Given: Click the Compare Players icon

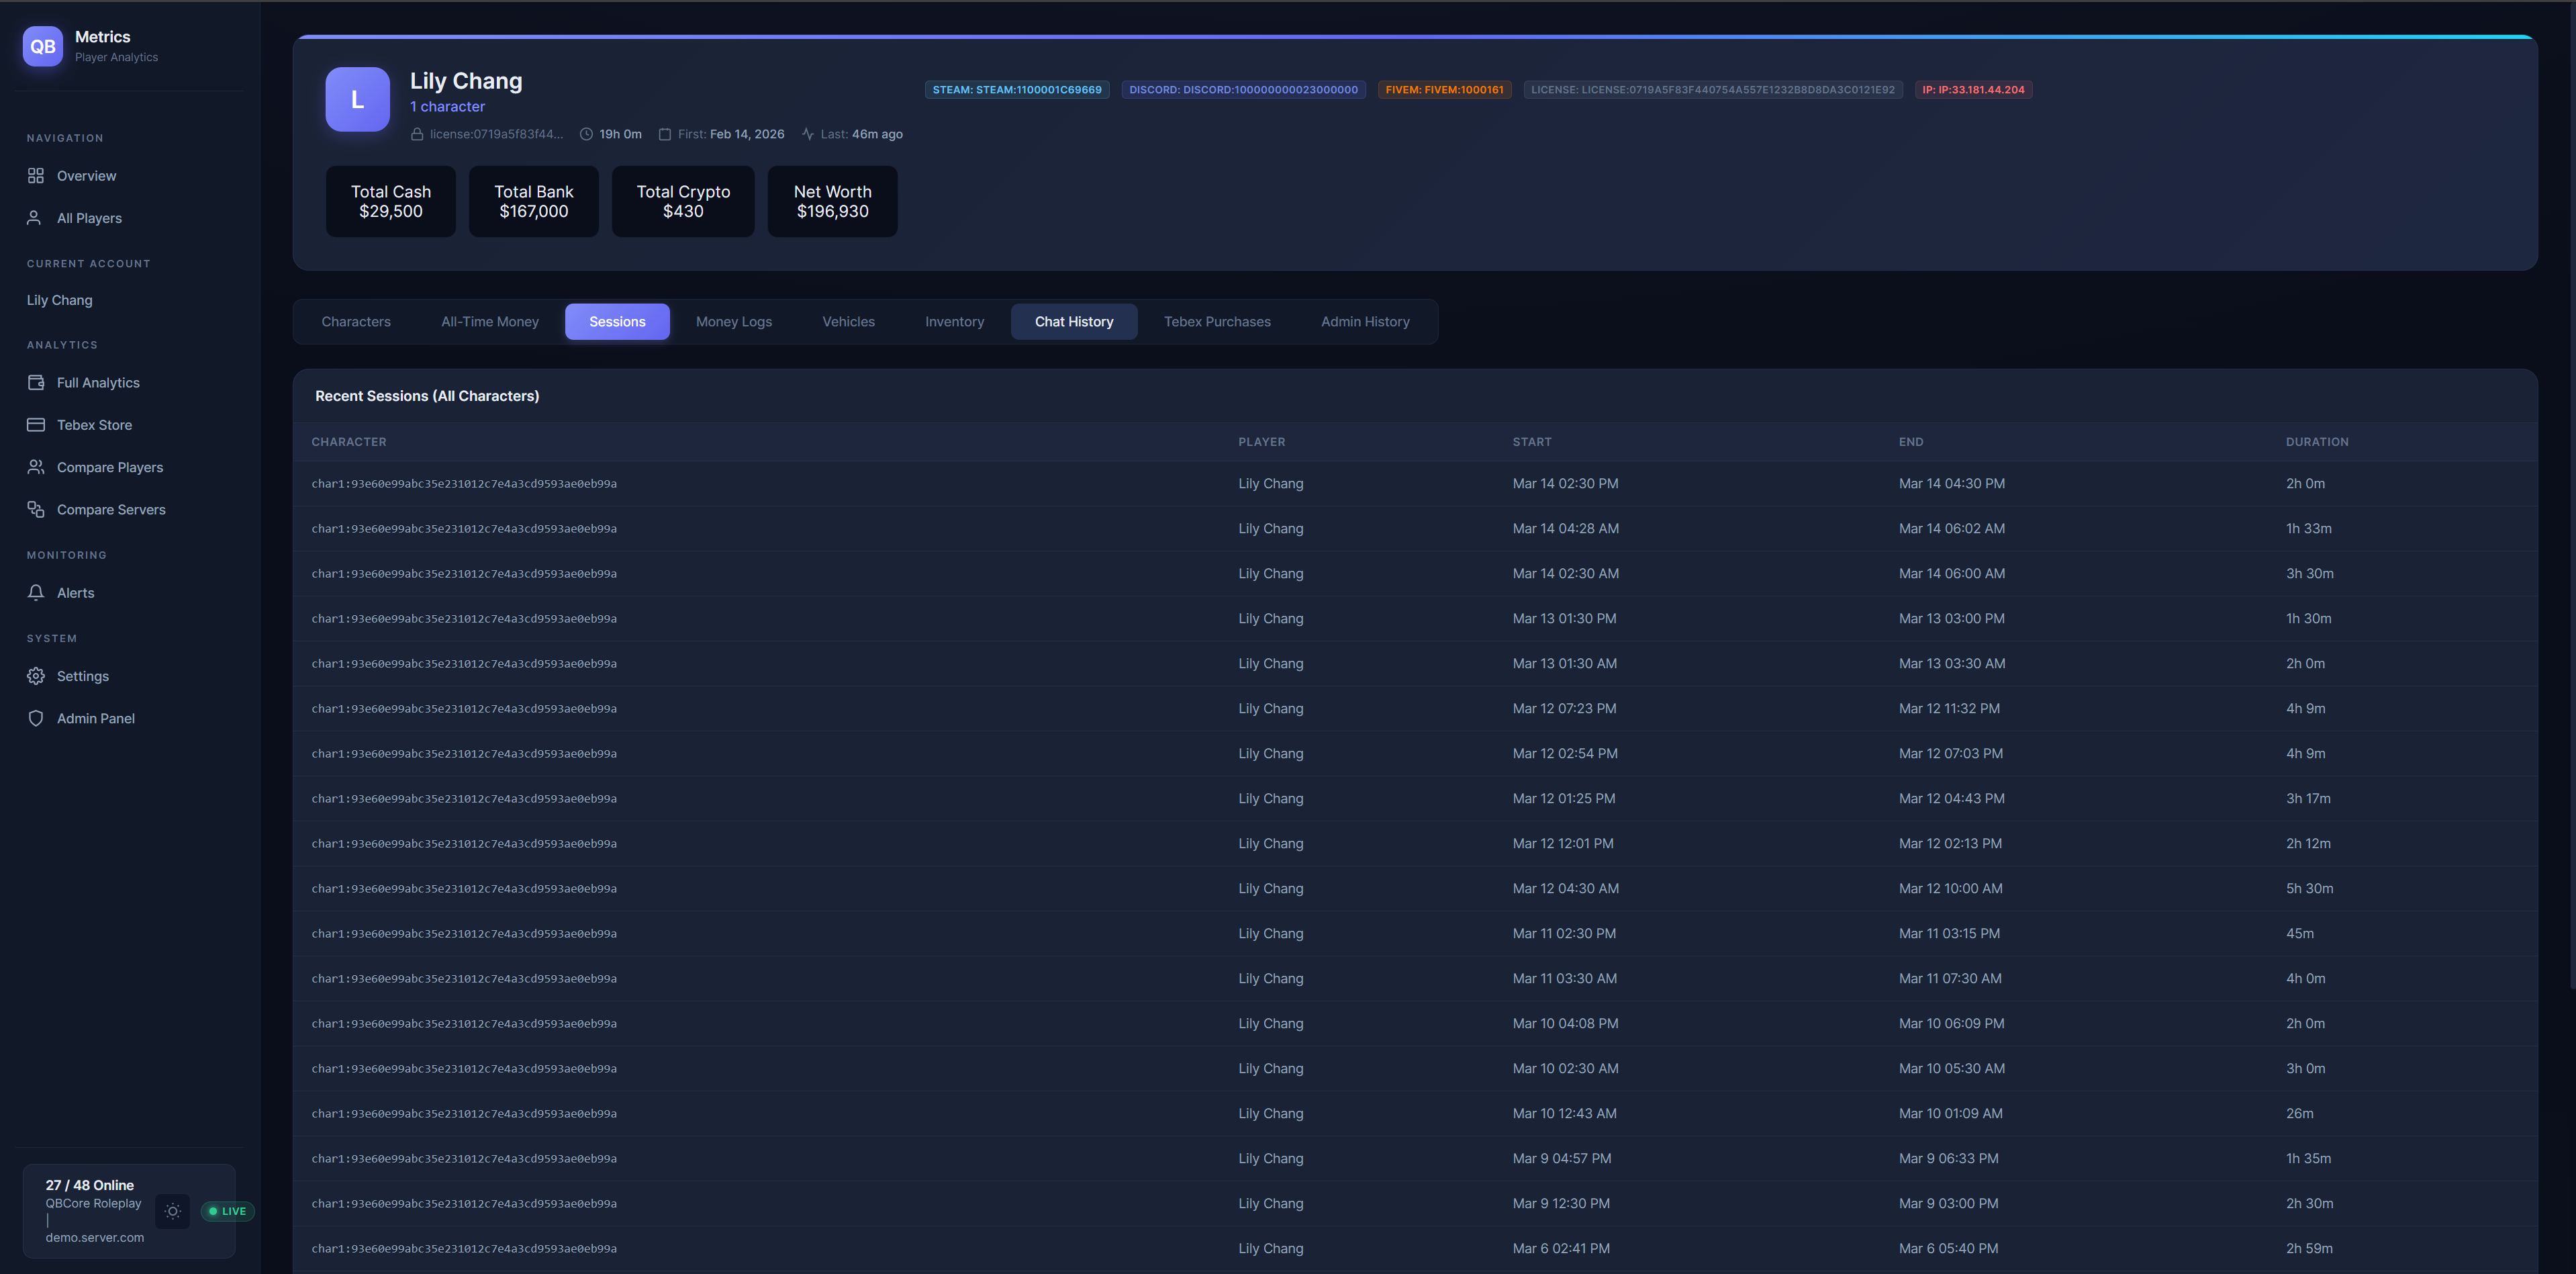Looking at the screenshot, I should tap(36, 467).
